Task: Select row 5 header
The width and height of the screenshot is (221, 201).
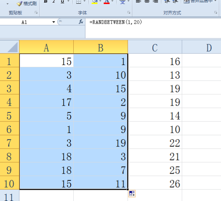Action: click(10, 116)
